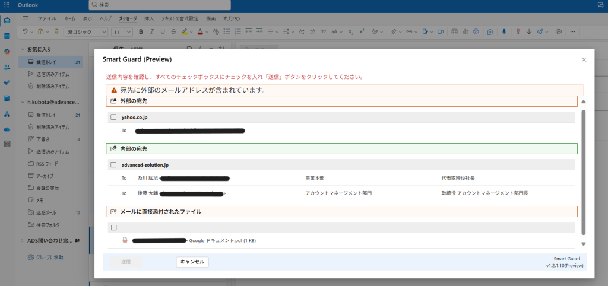
Task: Tick the attached files confirmation checkbox
Action: tap(113, 228)
